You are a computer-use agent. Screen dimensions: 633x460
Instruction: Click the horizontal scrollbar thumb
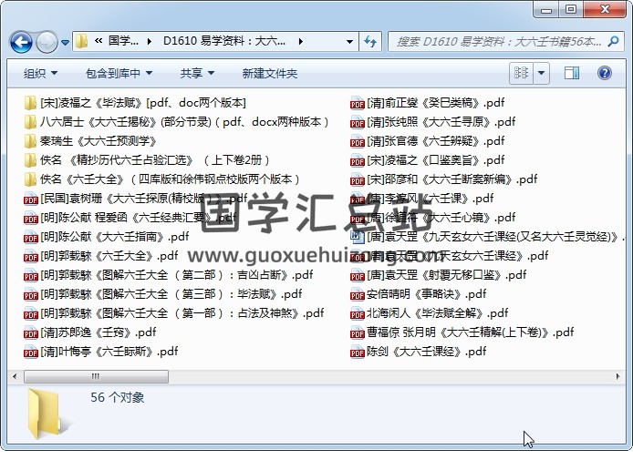(x=96, y=376)
